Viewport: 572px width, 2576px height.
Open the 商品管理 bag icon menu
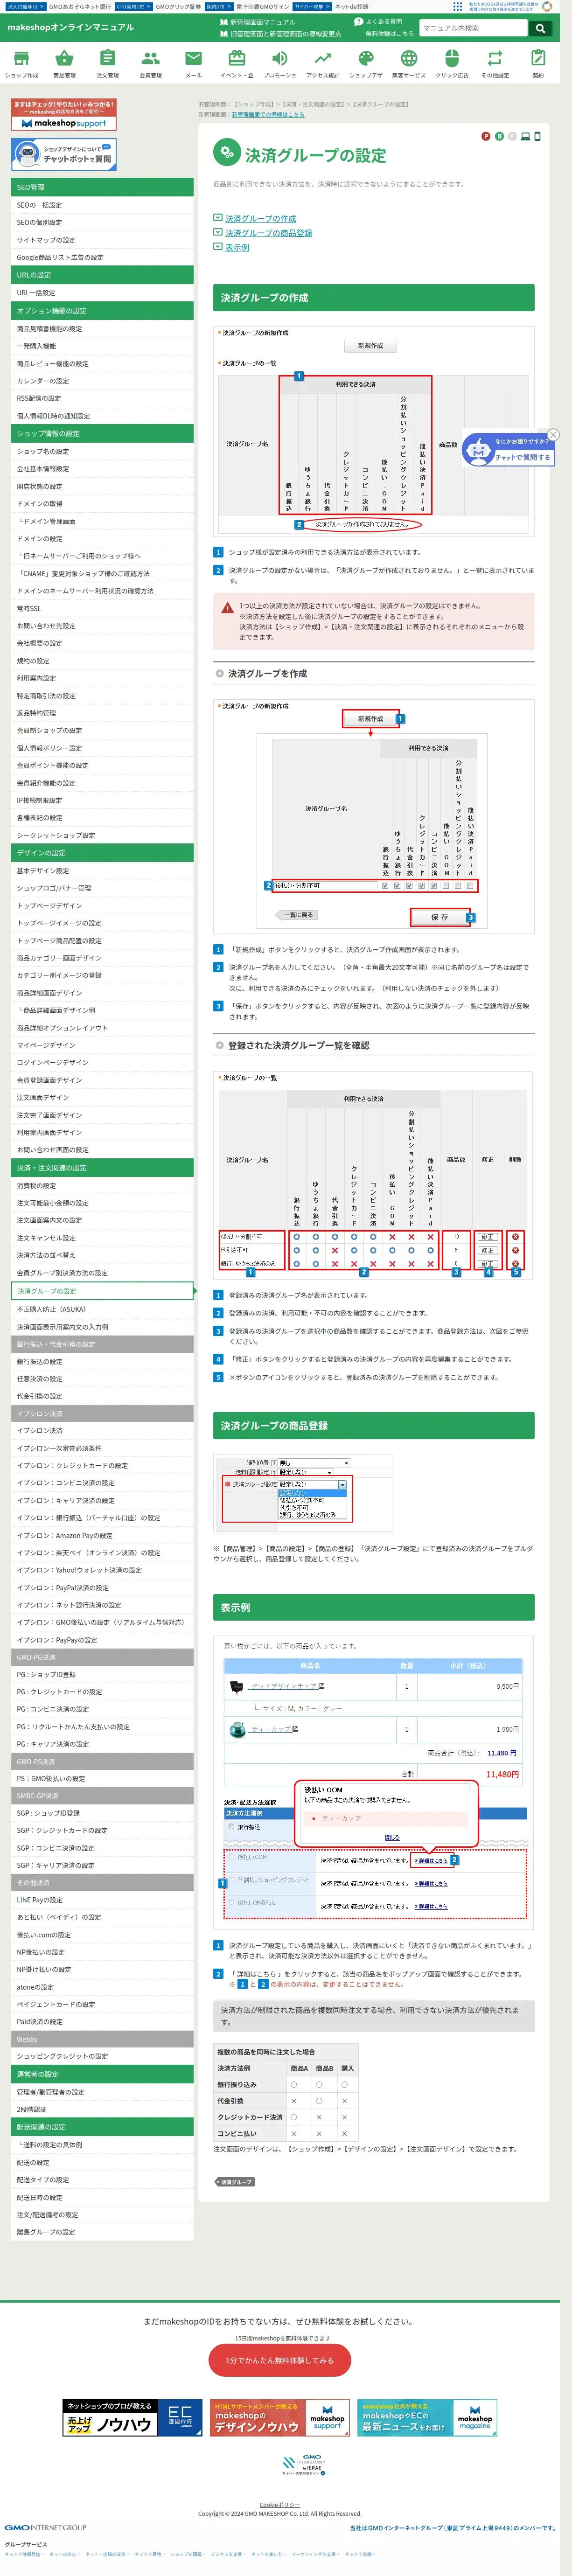(64, 63)
